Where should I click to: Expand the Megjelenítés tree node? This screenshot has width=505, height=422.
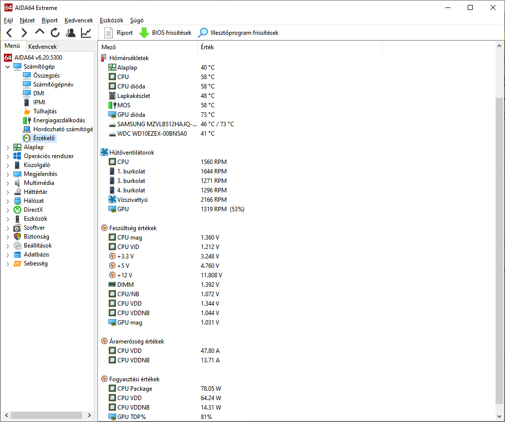pyautogui.click(x=8, y=174)
